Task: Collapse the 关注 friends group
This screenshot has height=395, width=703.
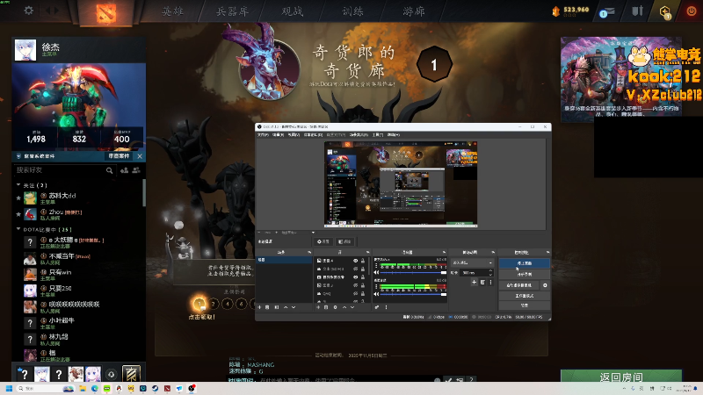Action: click(x=18, y=185)
